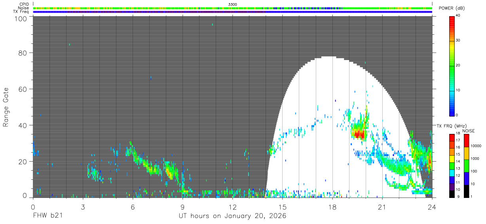Click the '100' value on the NOISE scale
This screenshot has width=486, height=224.
pos(475,171)
